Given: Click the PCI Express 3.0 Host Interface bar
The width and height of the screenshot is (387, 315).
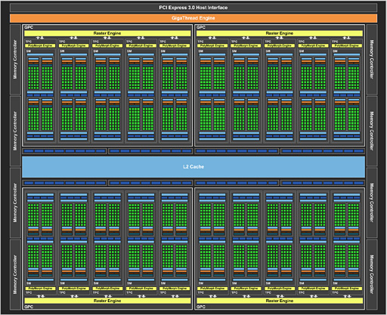Looking at the screenshot, I should 193,8.
